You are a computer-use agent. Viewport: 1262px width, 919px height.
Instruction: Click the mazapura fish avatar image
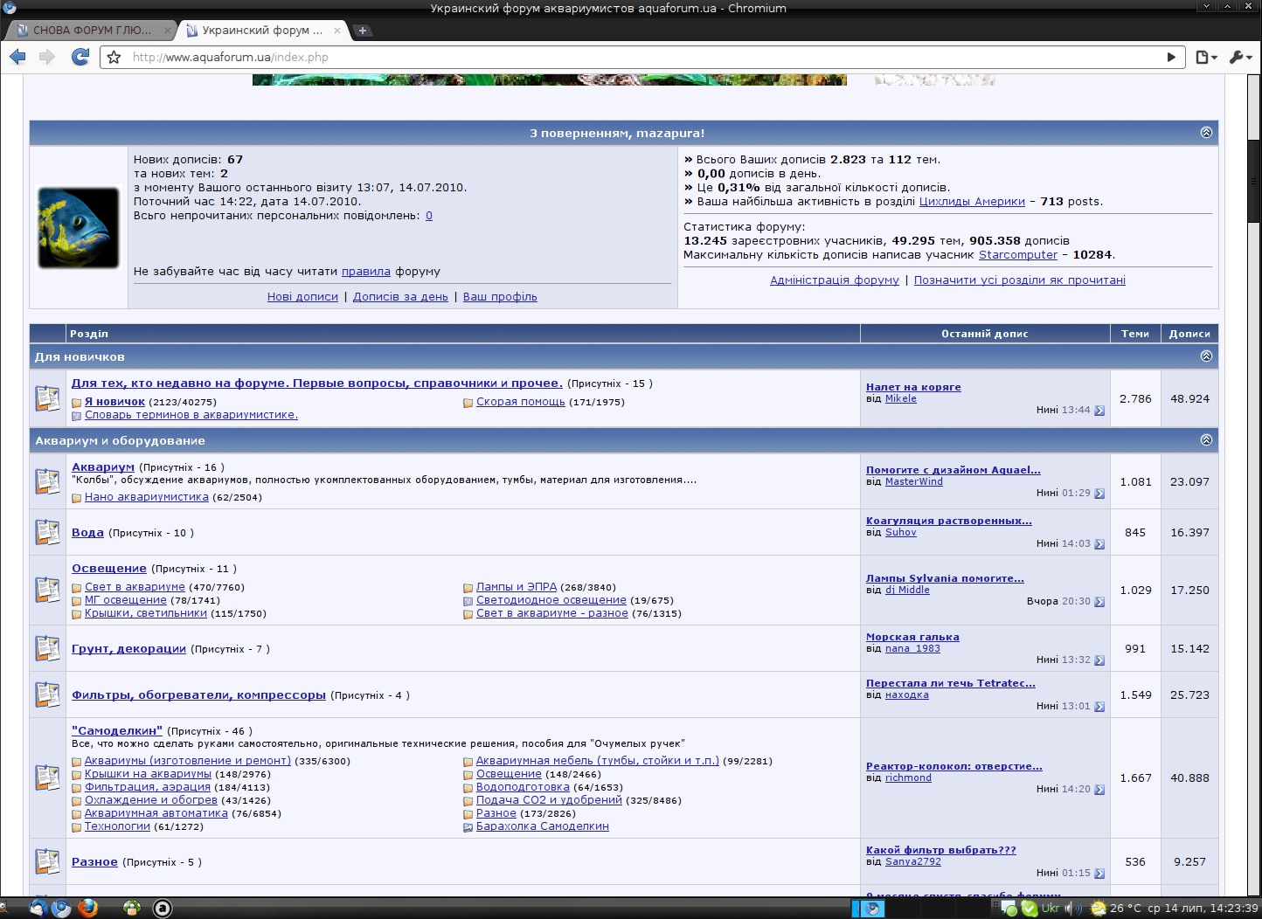click(79, 228)
